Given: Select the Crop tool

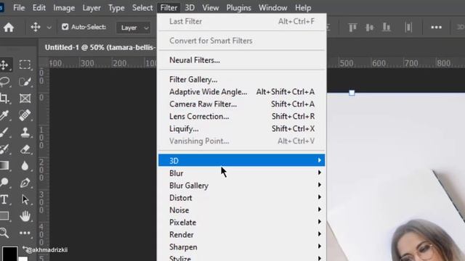Looking at the screenshot, I should coord(4,99).
